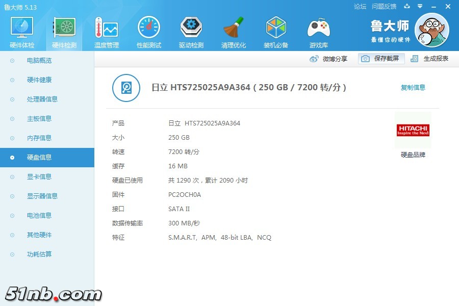Go to 电池信息 battery info
Screen dimensions: 459x306
tap(39, 216)
